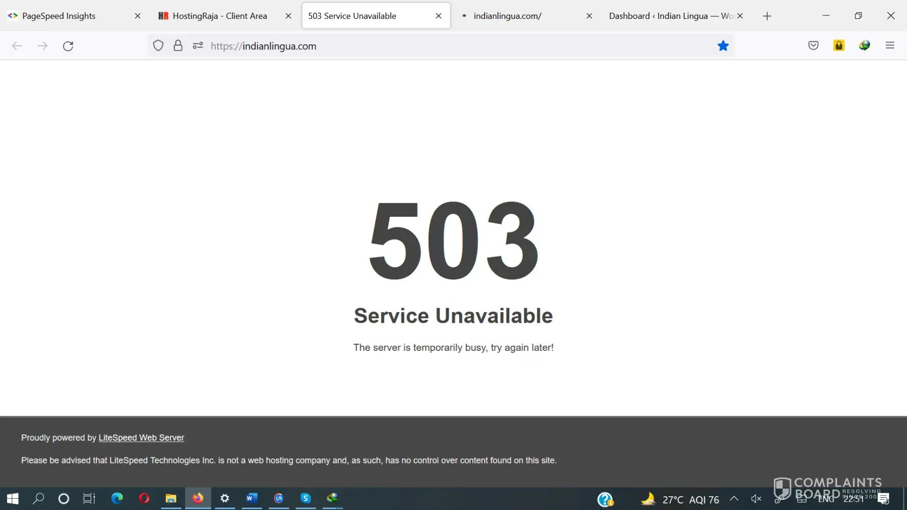Viewport: 907px width, 510px height.
Task: Open UR Browser from the taskbar
Action: pos(279,498)
